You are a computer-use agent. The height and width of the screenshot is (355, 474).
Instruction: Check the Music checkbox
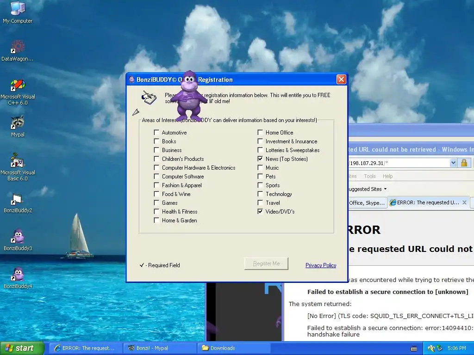(x=260, y=167)
